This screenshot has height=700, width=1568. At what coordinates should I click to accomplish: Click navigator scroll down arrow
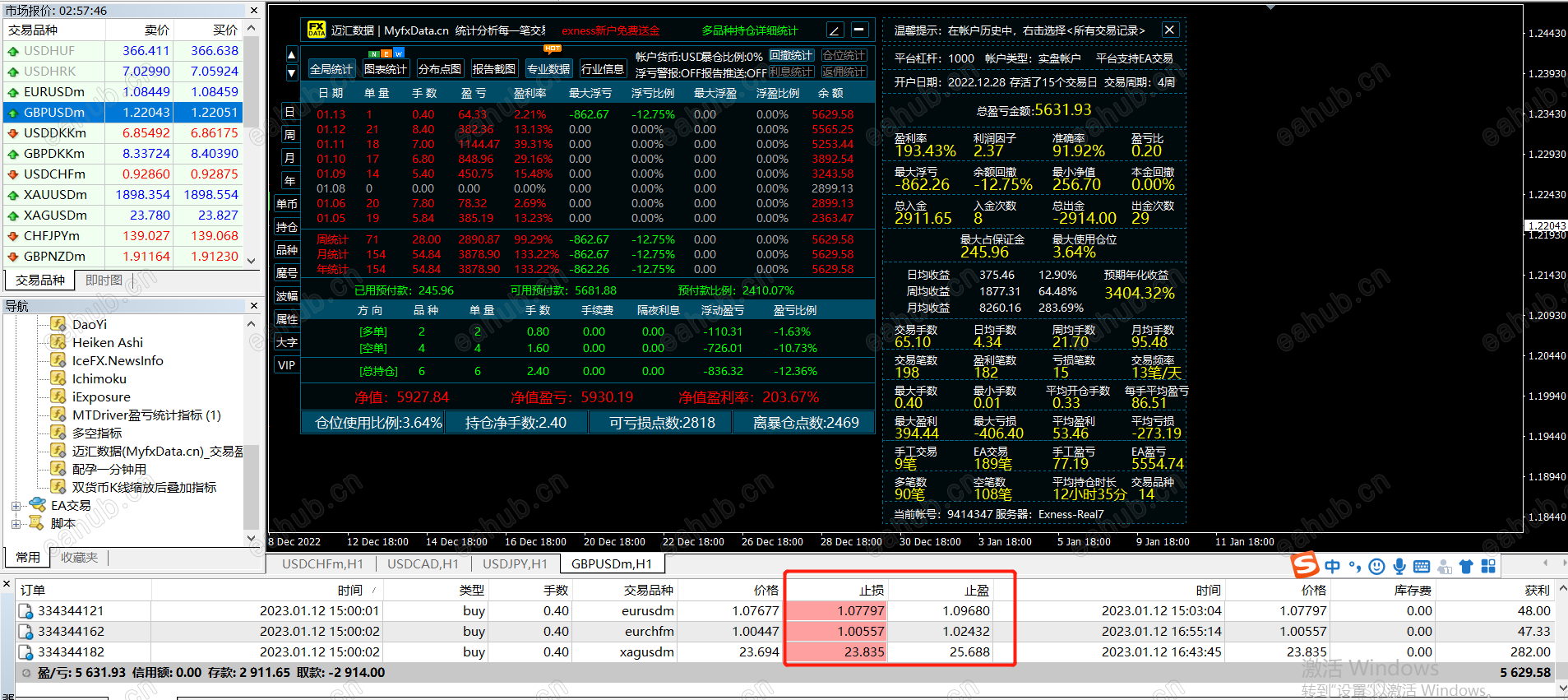(x=252, y=539)
